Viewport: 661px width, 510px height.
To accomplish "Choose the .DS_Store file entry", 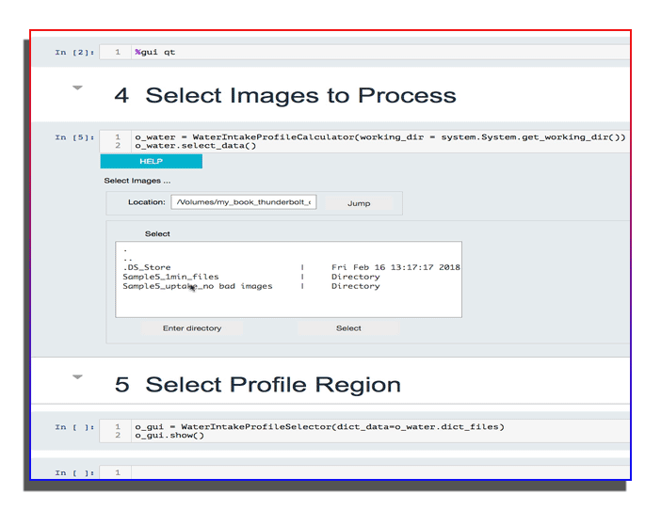I will pyautogui.click(x=147, y=267).
